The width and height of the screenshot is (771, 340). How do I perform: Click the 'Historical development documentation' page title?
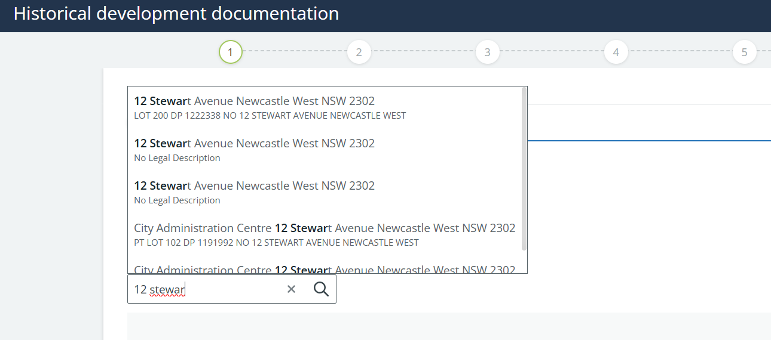coord(176,14)
